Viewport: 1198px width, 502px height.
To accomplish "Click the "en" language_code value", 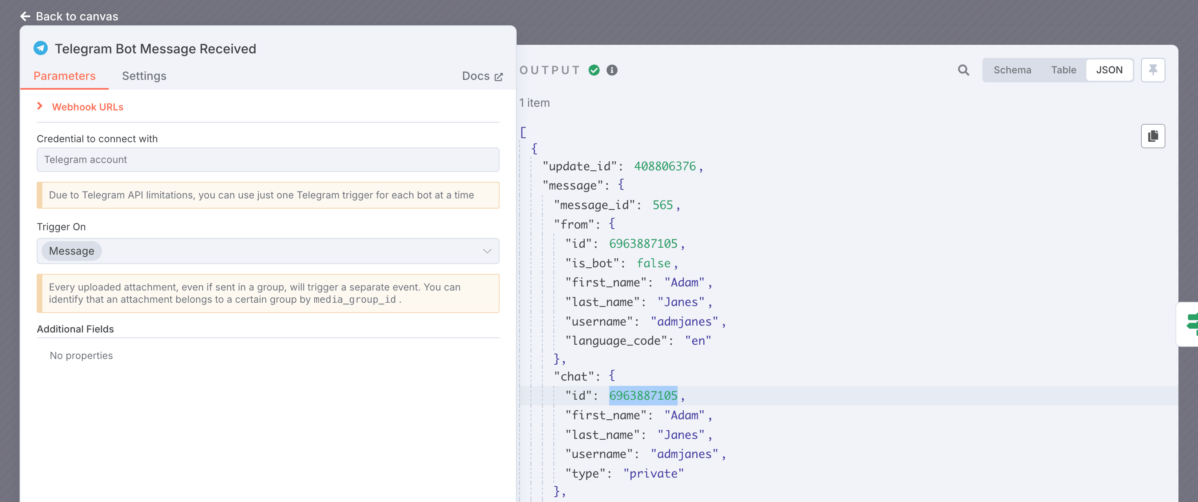I will (x=698, y=341).
